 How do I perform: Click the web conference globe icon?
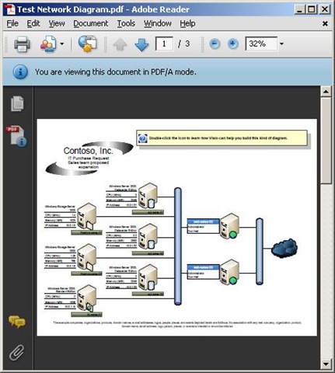[88, 44]
